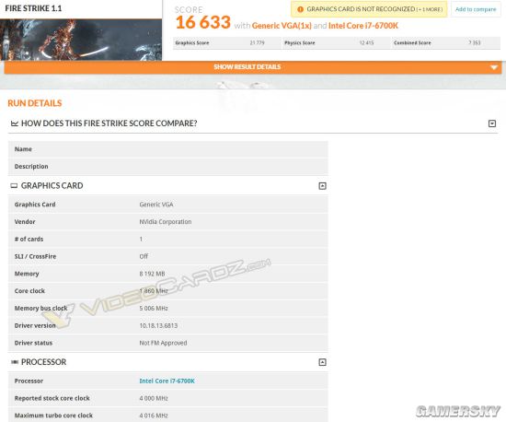Click the Physics Score 12 415 cell
The image size is (506, 422).
tap(336, 42)
